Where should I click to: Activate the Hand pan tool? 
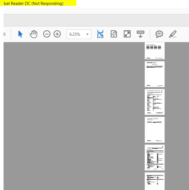33,34
